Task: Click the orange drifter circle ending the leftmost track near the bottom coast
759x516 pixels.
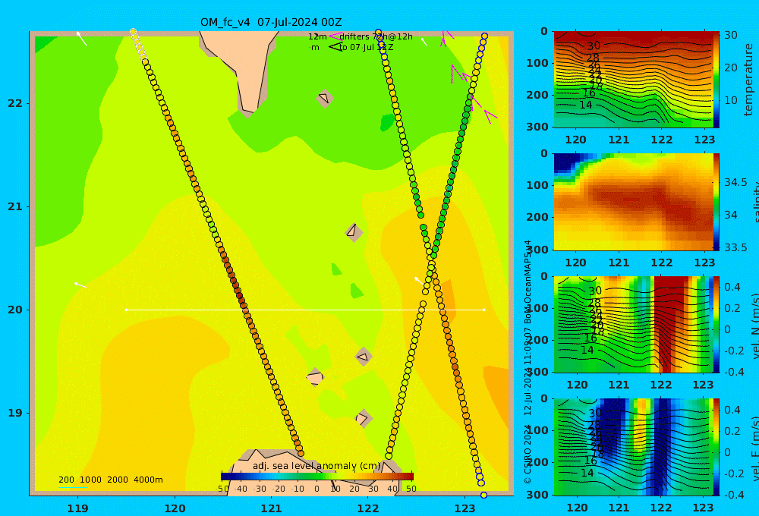Action: (301, 454)
